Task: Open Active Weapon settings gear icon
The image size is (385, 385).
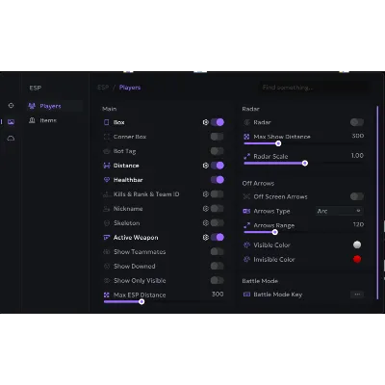Action: (206, 238)
